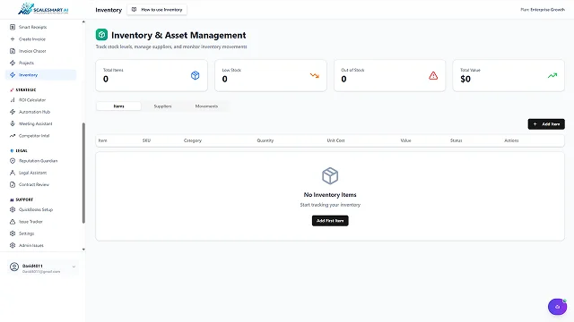Click the Competitor Intel trend icon

(13, 135)
